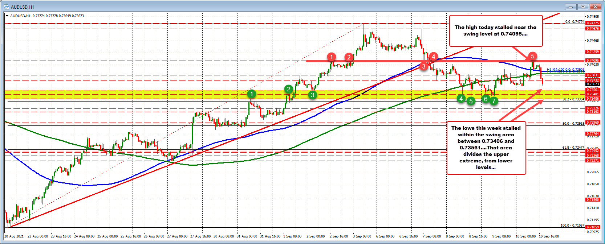Select the green circle marker numbered 7

coord(494,101)
